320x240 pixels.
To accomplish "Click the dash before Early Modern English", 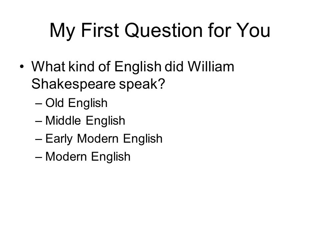I will [x=39, y=139].
